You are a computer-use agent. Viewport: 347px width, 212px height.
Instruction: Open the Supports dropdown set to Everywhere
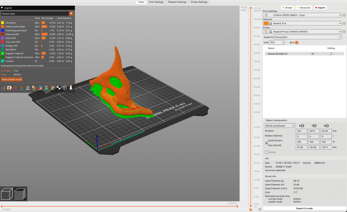pyautogui.click(x=308, y=37)
